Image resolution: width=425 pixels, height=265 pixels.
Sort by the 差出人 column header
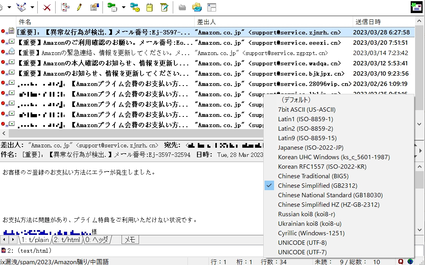point(274,22)
